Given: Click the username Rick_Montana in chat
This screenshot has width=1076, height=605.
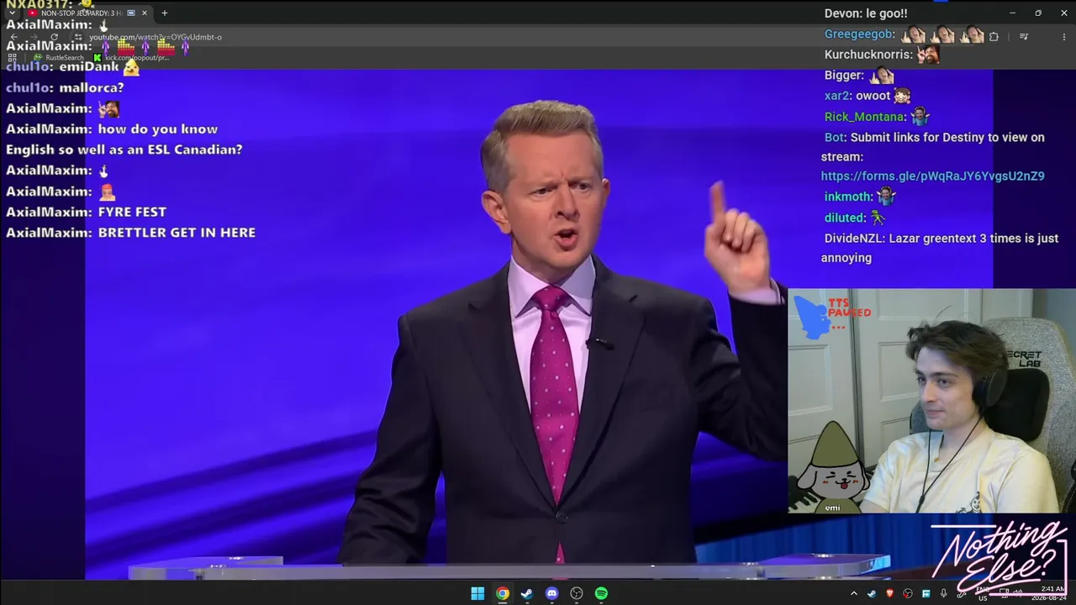Looking at the screenshot, I should [x=865, y=117].
